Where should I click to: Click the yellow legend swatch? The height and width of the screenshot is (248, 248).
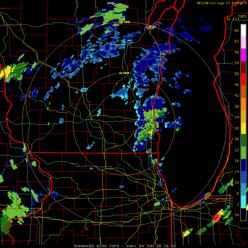[243, 128]
